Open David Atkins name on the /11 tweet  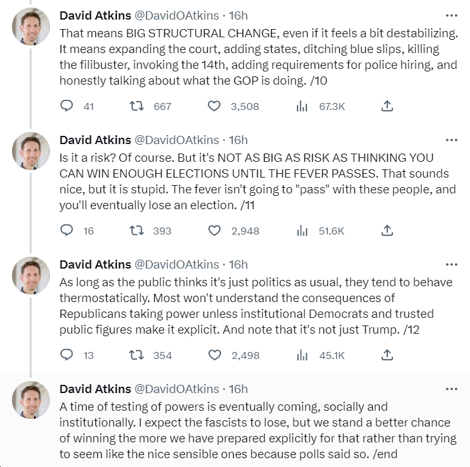[x=95, y=140]
